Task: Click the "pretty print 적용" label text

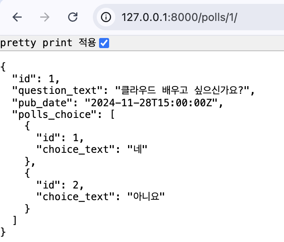Action: coord(48,43)
